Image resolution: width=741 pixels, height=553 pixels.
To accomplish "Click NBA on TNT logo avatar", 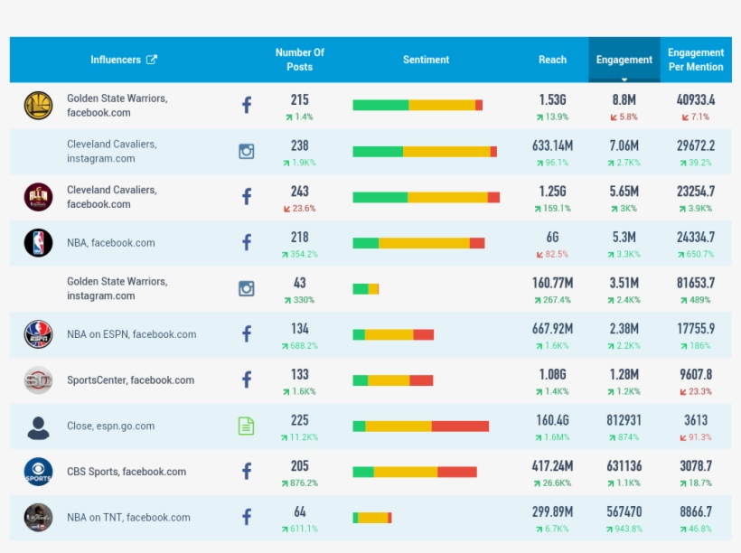I will tap(38, 518).
